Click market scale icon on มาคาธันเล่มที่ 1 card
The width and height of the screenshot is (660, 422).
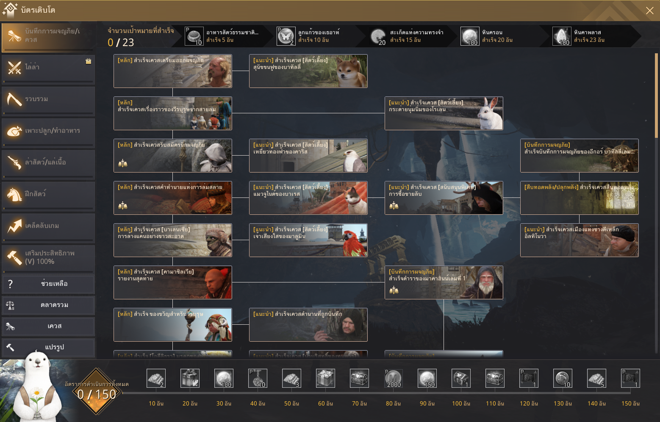(394, 290)
